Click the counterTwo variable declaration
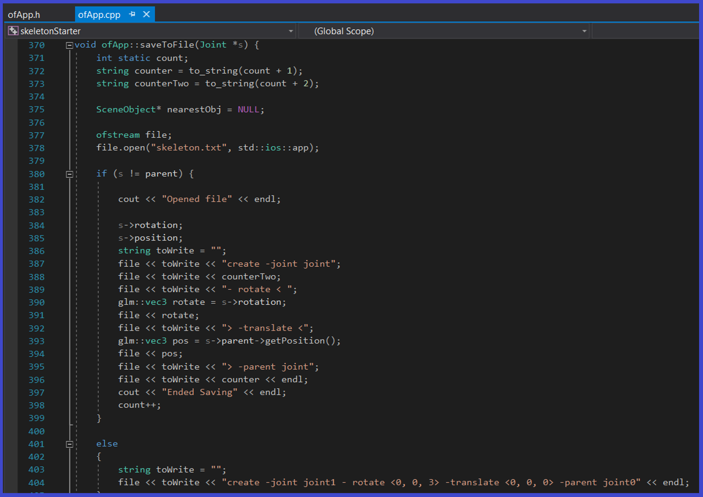Viewport: 703px width, 497px height. 161,84
